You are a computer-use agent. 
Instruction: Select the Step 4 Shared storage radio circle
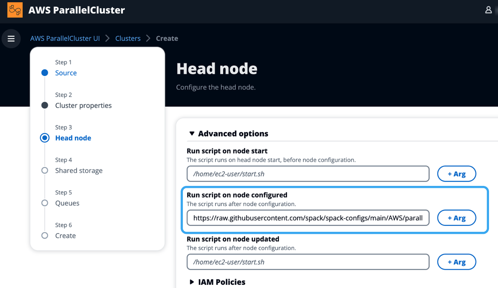click(x=44, y=170)
